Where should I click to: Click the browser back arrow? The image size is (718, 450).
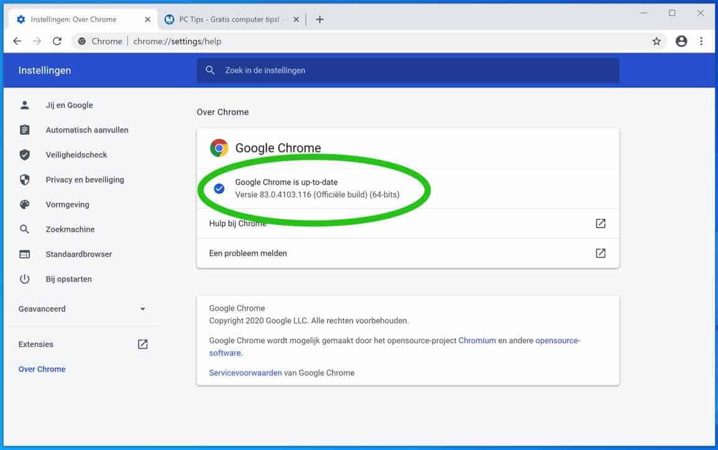click(17, 41)
